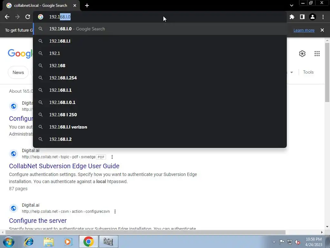Open Windows Explorer from taskbar
This screenshot has width=330, height=248.
point(49,242)
